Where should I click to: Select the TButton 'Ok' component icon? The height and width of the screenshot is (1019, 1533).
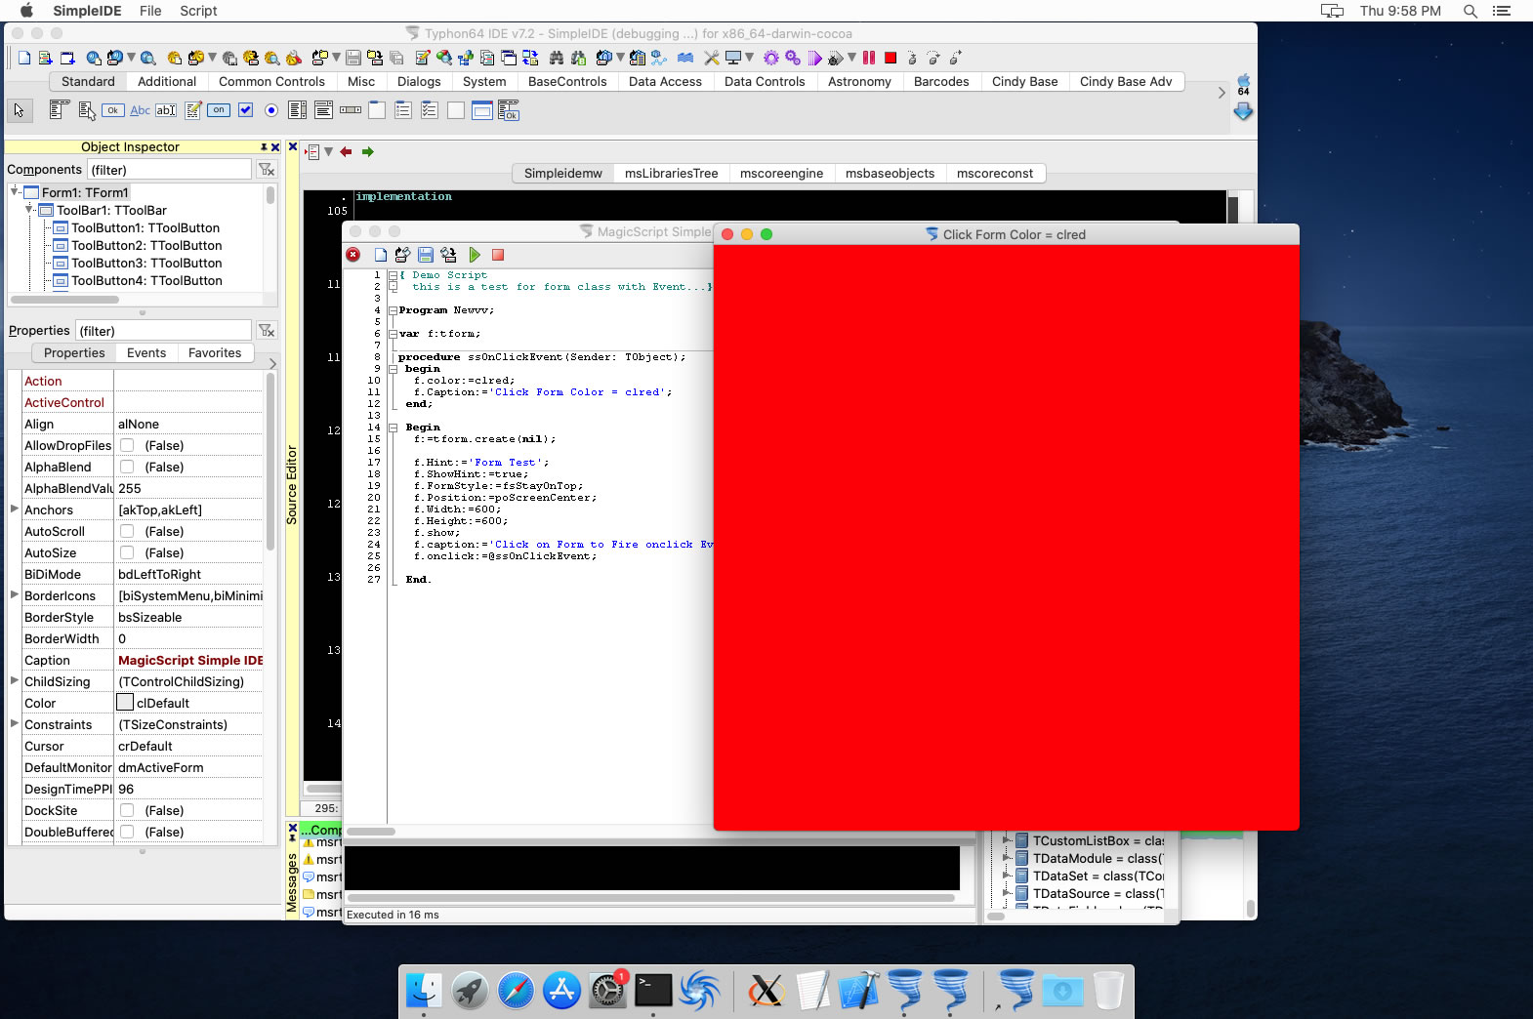pos(113,110)
